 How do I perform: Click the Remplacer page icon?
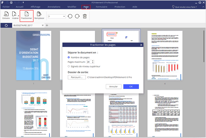coord(39,15)
